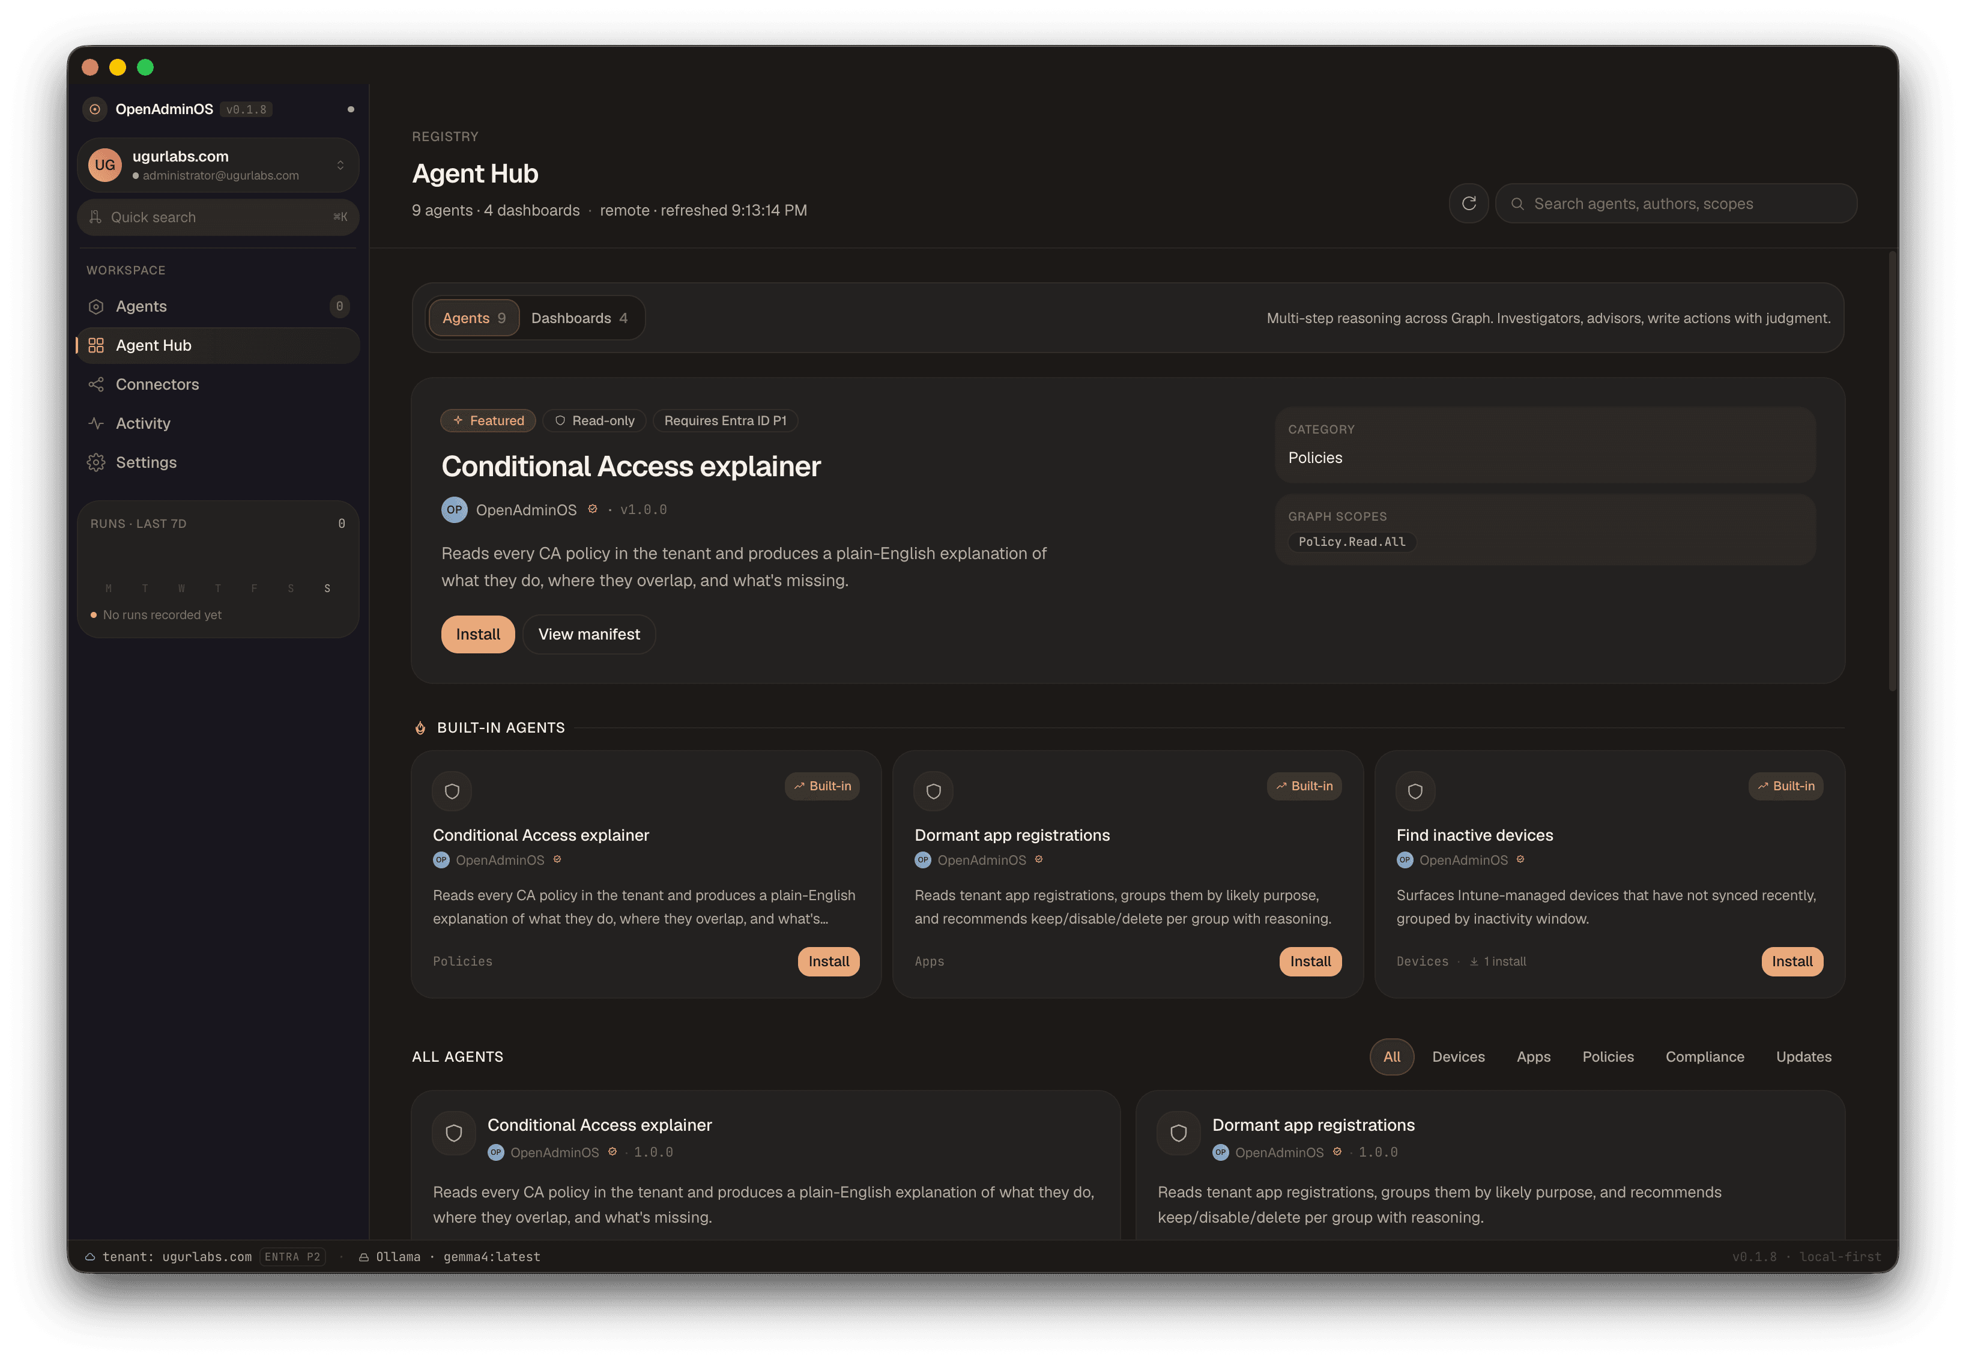
Task: Click the Requires Entra ID P1 badge
Action: pyautogui.click(x=725, y=420)
